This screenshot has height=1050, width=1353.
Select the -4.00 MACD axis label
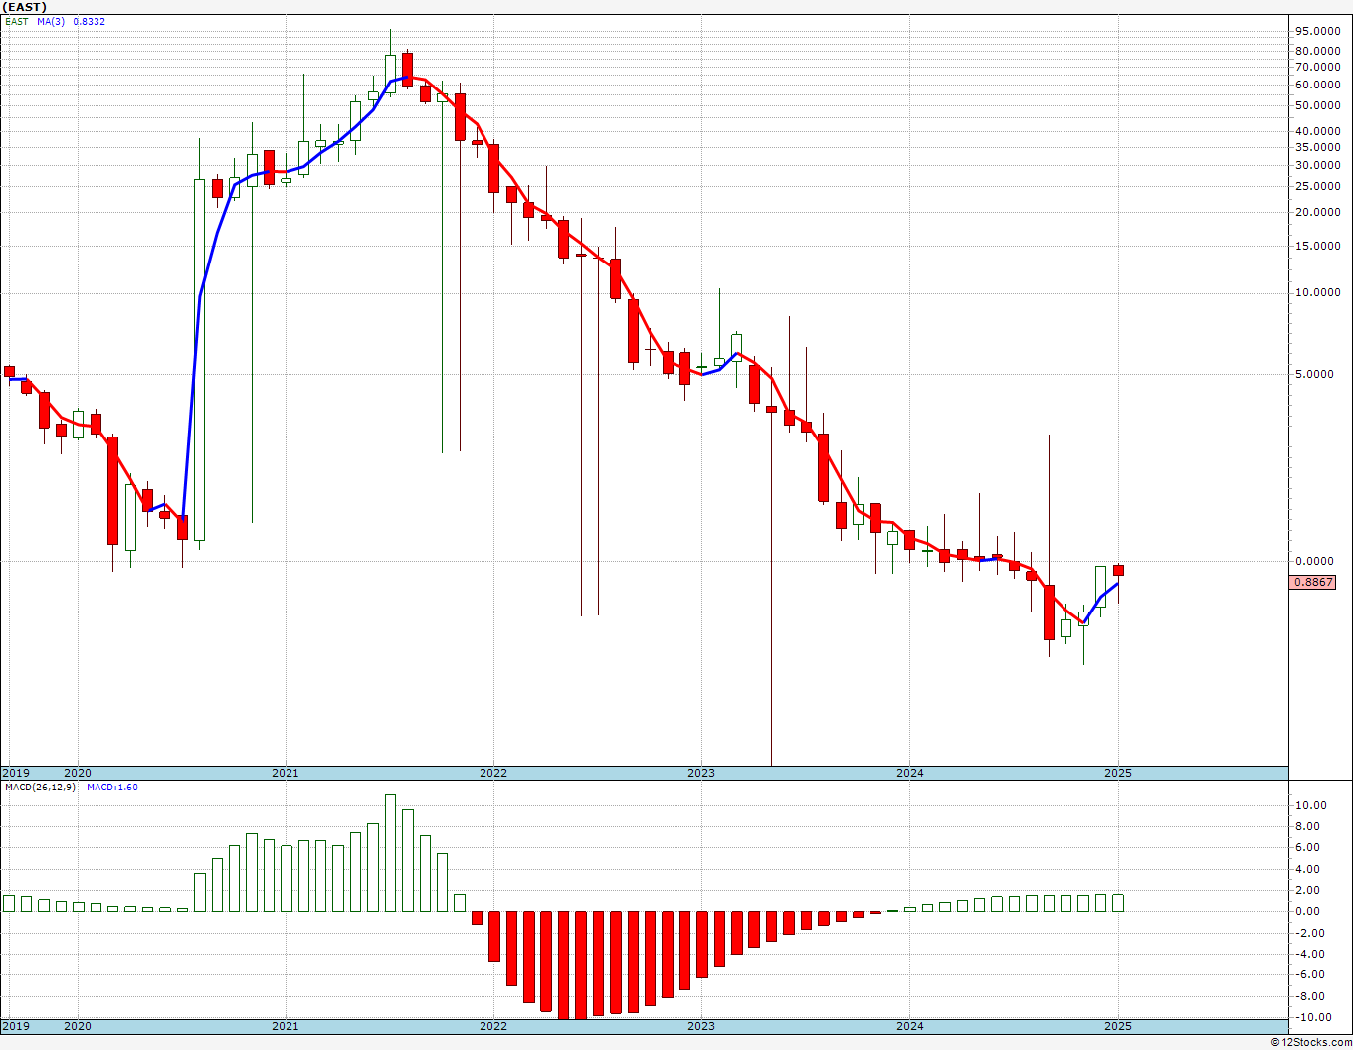point(1310,954)
